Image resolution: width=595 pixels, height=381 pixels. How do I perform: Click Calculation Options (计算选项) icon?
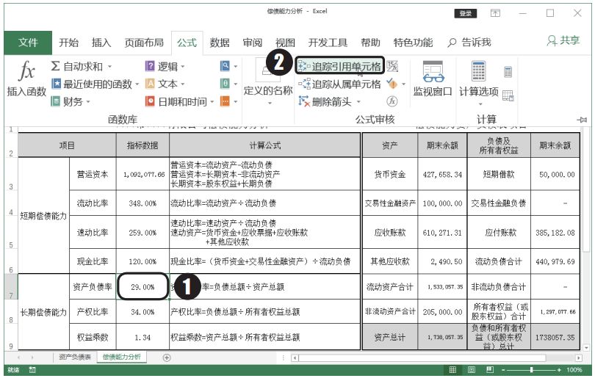click(478, 71)
